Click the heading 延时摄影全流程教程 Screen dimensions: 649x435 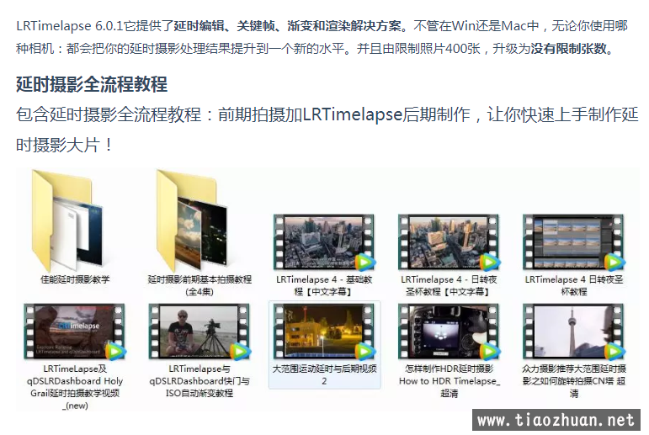pyautogui.click(x=92, y=84)
